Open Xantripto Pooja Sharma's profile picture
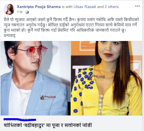This screenshot has width=144, height=131. coord(9,9)
